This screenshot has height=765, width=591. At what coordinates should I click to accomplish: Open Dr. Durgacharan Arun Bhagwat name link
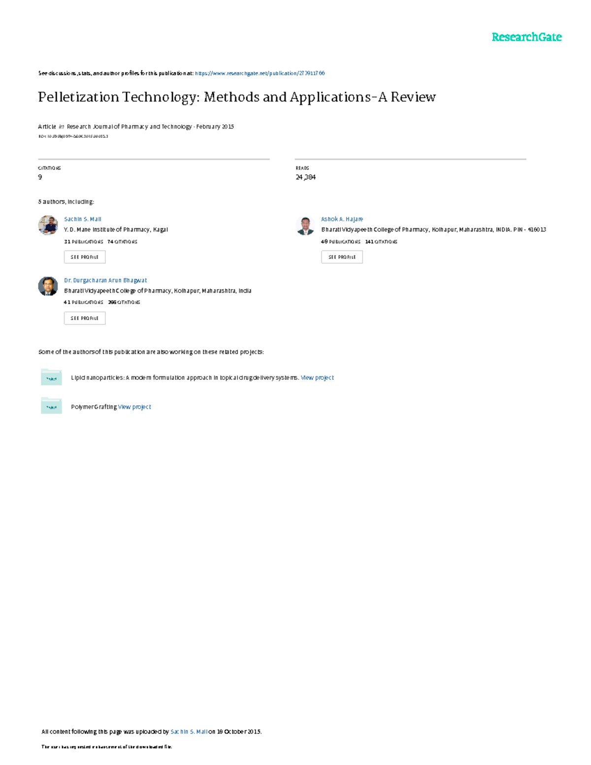click(105, 280)
